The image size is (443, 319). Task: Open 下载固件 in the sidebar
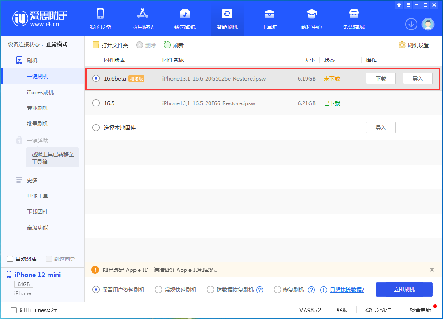point(37,212)
